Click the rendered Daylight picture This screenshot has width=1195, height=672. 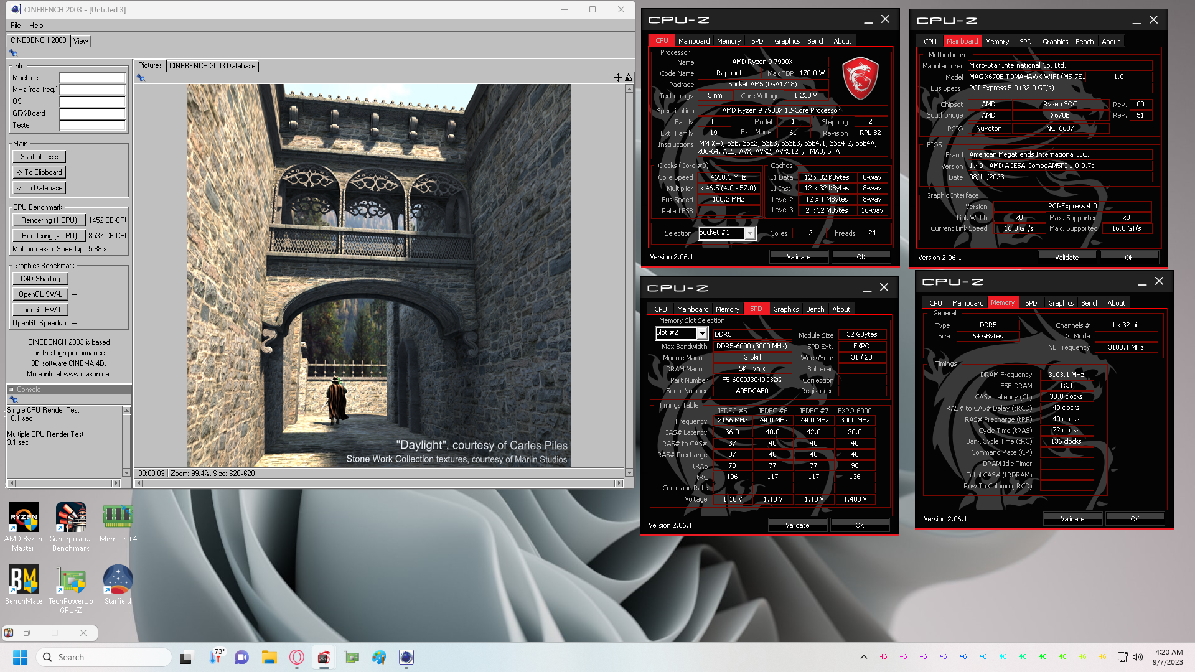click(378, 276)
